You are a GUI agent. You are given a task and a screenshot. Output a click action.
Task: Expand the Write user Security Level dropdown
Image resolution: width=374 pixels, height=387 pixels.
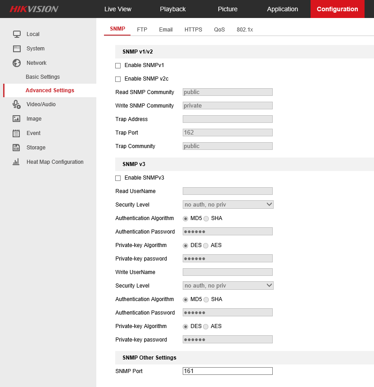[x=228, y=286]
